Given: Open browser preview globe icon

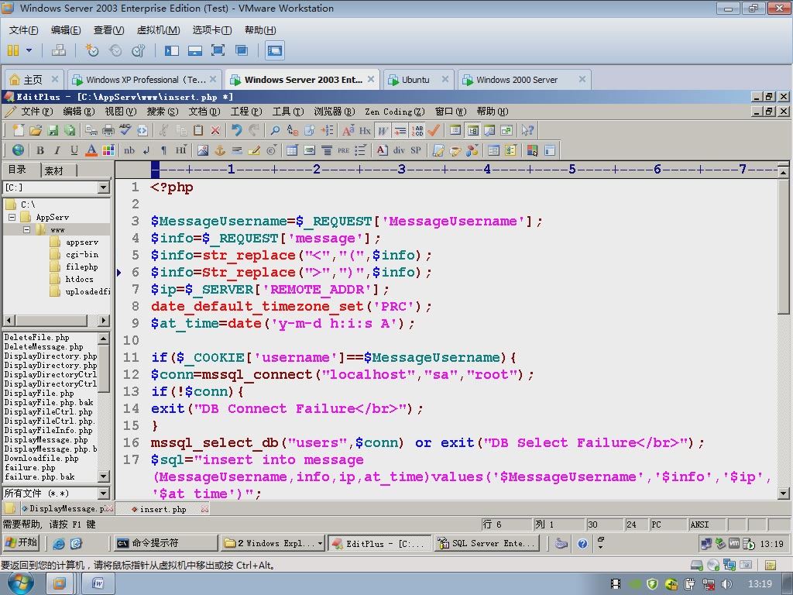Looking at the screenshot, I should tap(19, 150).
